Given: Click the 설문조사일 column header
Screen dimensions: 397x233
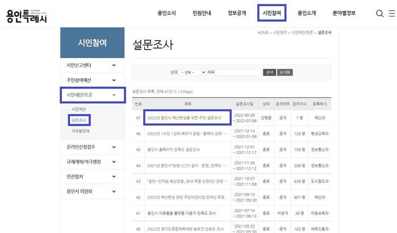Looking at the screenshot, I should point(245,104).
